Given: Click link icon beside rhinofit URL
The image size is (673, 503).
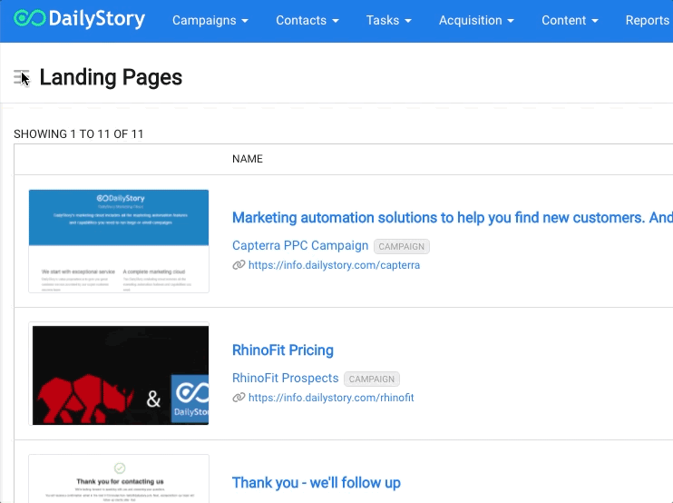Looking at the screenshot, I should 239,398.
